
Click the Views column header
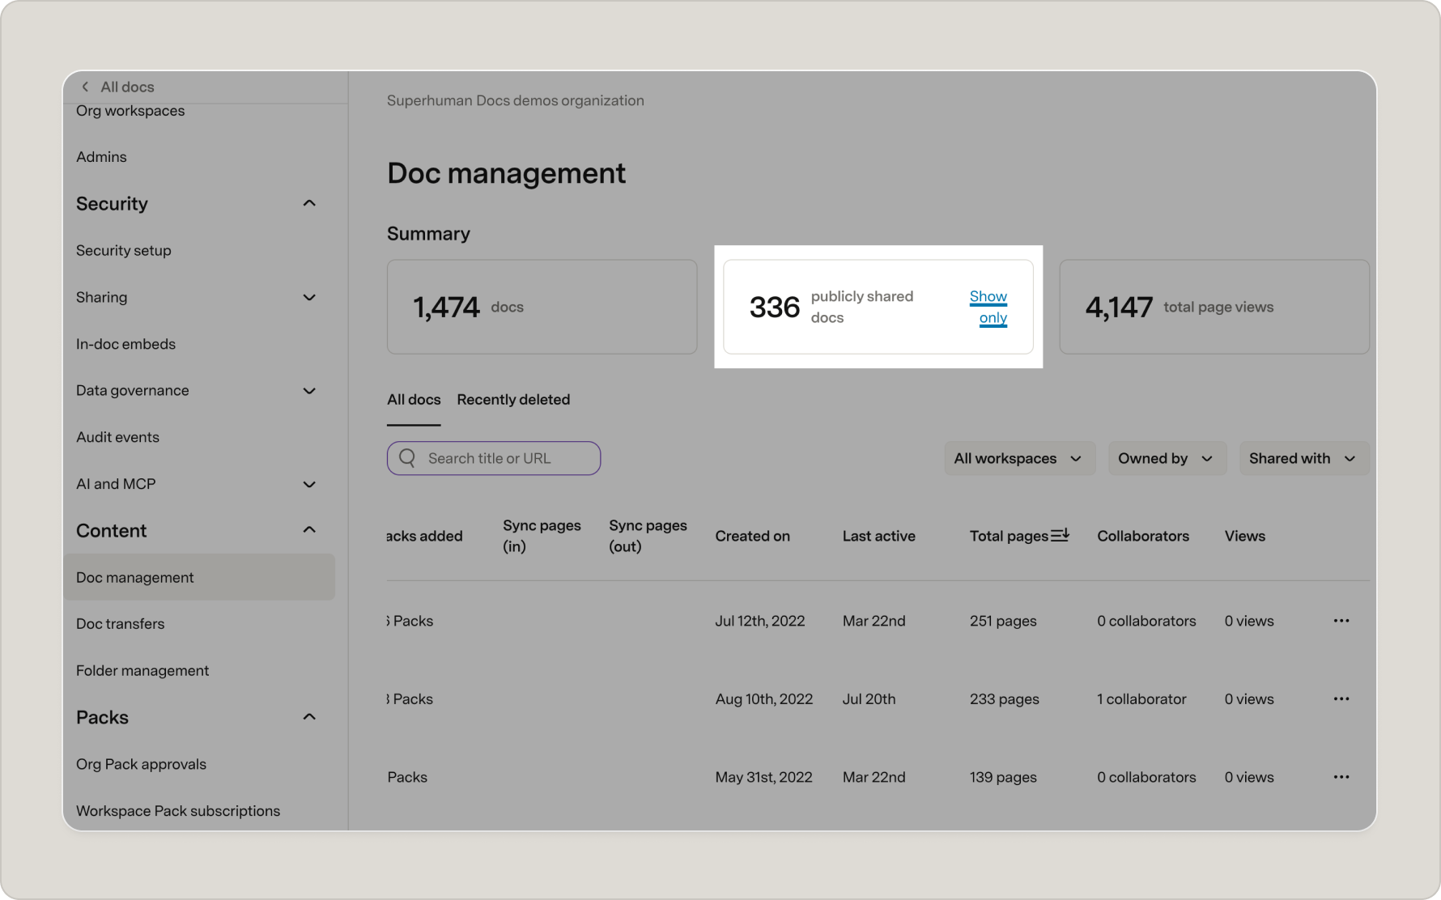click(x=1244, y=536)
